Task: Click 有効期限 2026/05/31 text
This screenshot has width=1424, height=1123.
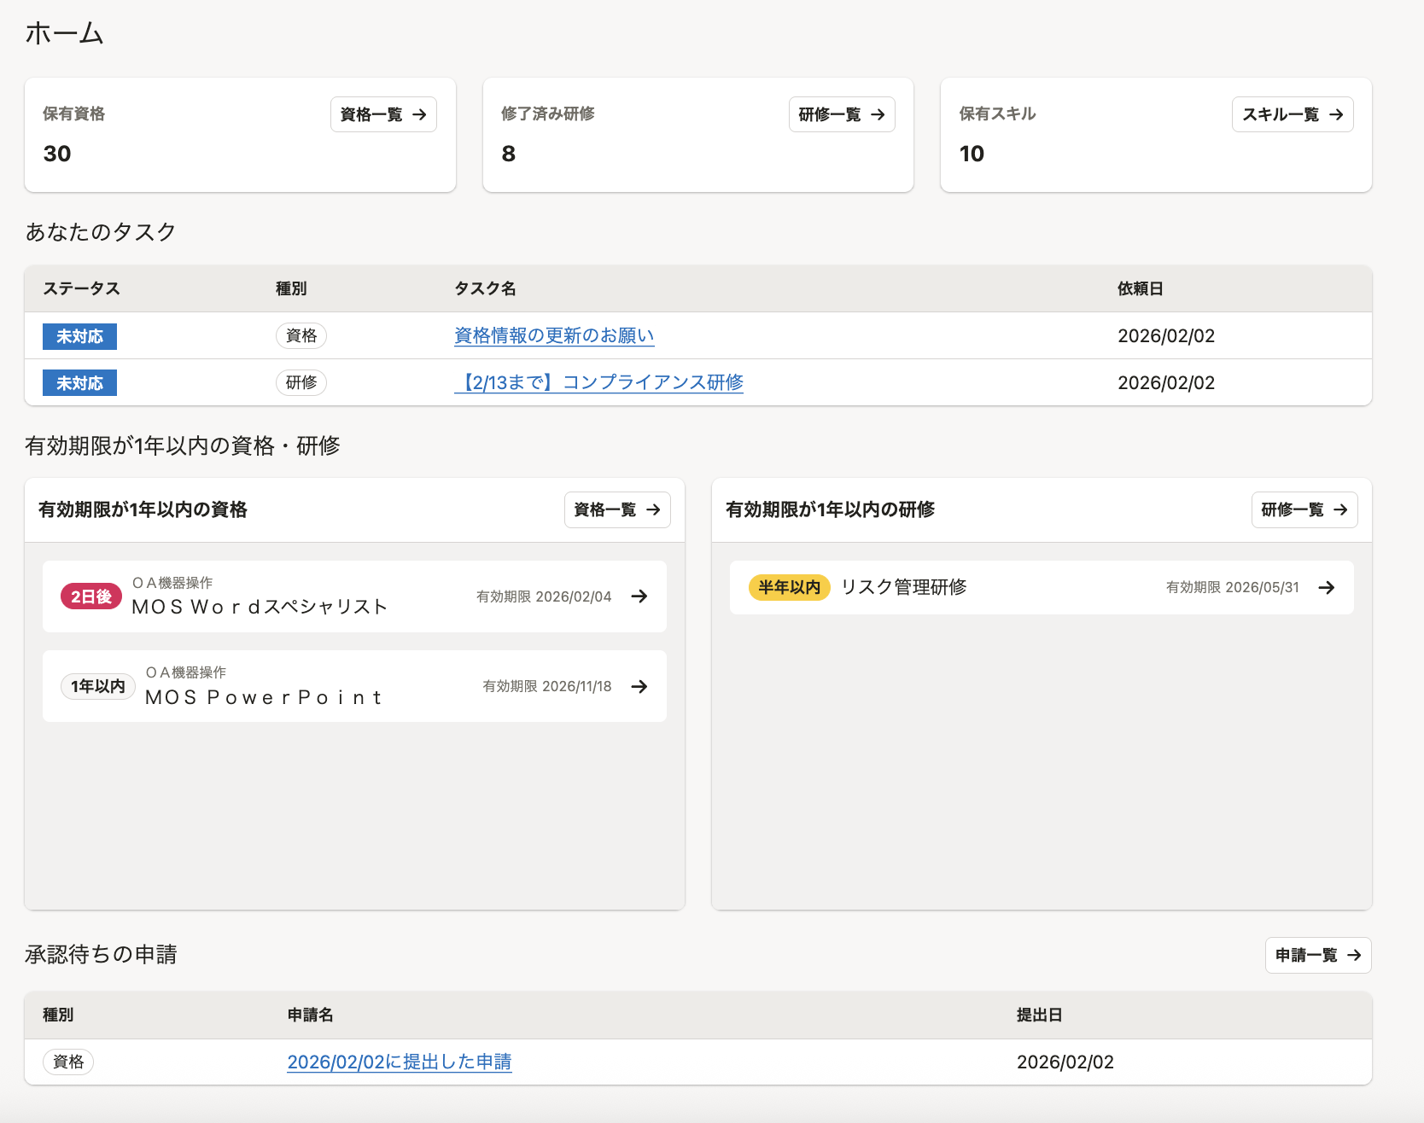Action: [1233, 587]
